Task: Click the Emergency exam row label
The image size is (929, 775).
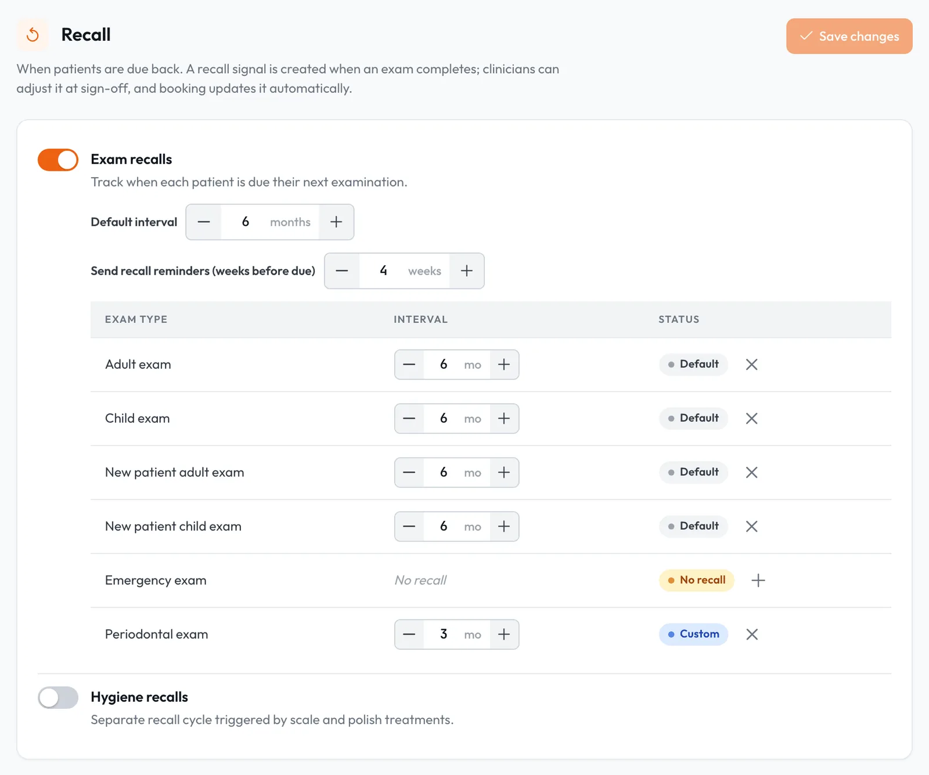Action: (156, 581)
